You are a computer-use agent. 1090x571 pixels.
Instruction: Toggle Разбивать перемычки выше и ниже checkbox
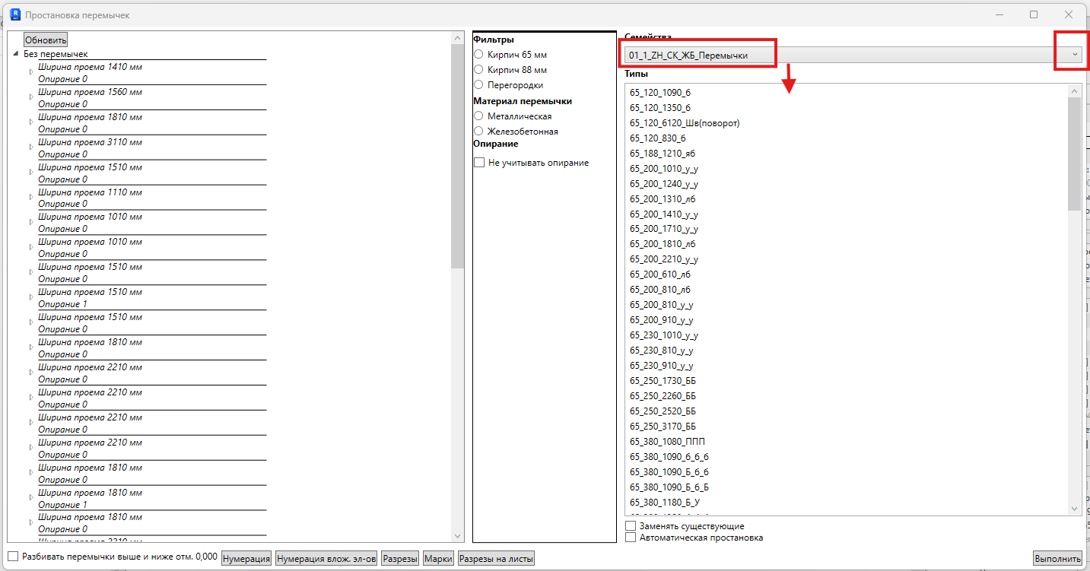pyautogui.click(x=13, y=557)
